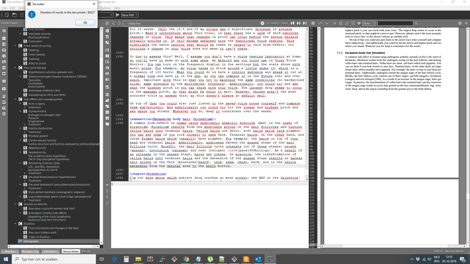Click the PDF viewer print icon

[460, 23]
